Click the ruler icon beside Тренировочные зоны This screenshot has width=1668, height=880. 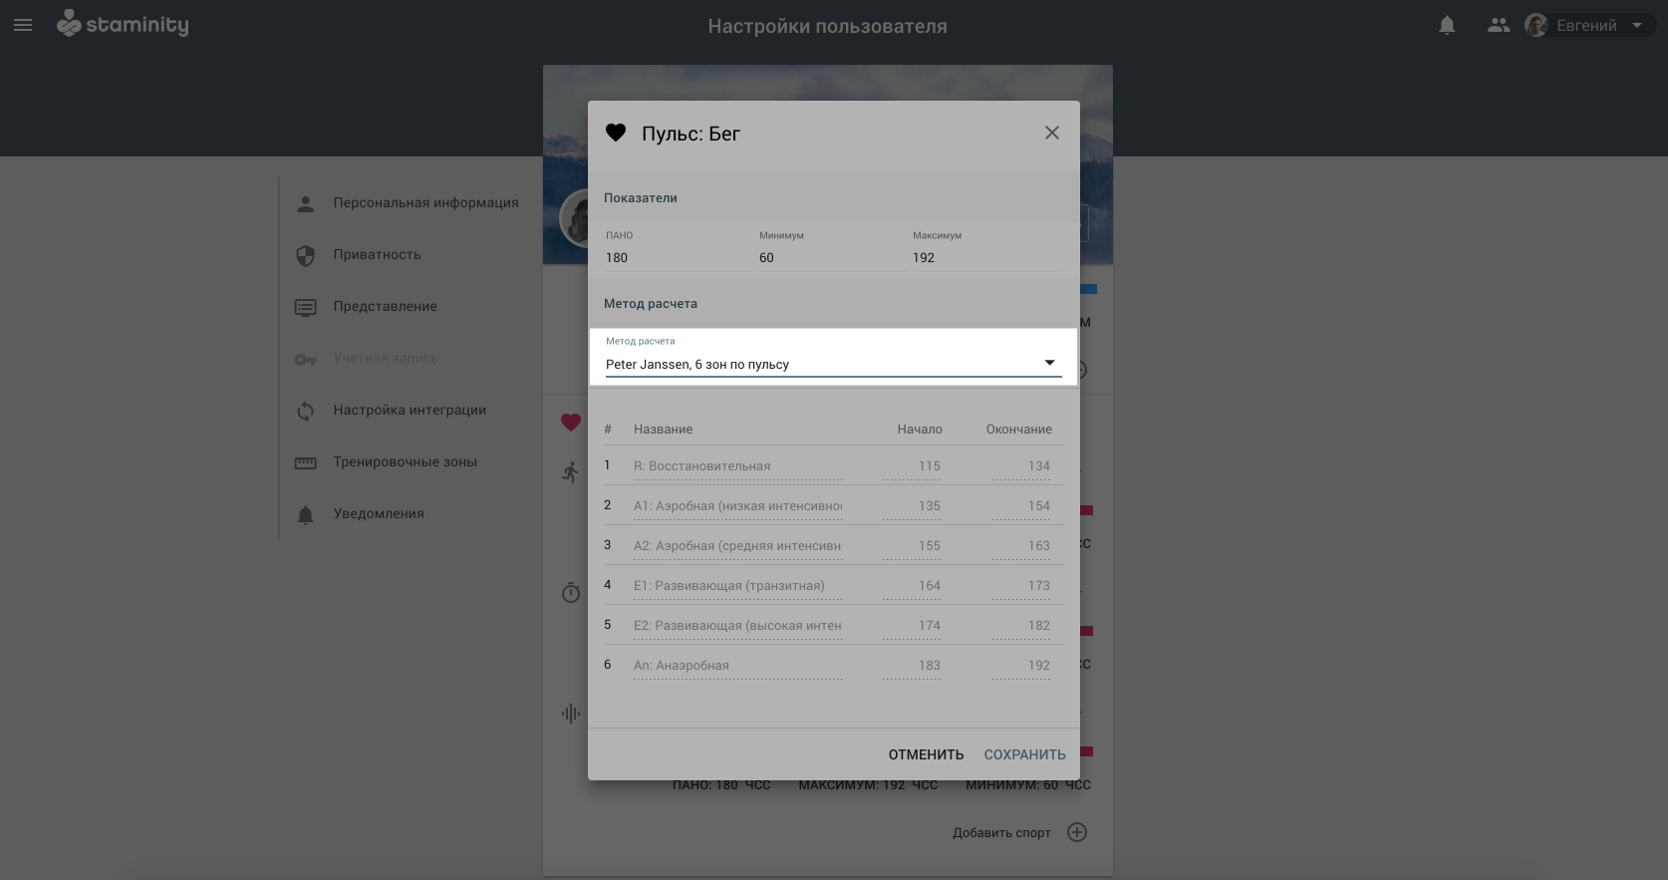(x=306, y=462)
